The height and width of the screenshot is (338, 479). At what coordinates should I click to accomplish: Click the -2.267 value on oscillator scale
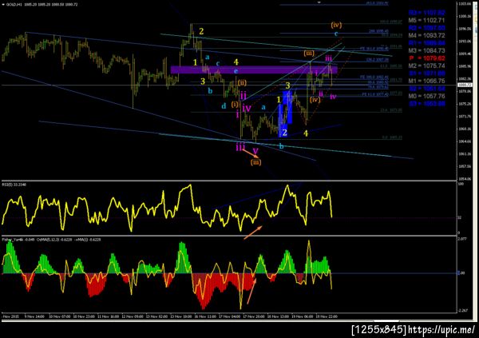[462, 311]
